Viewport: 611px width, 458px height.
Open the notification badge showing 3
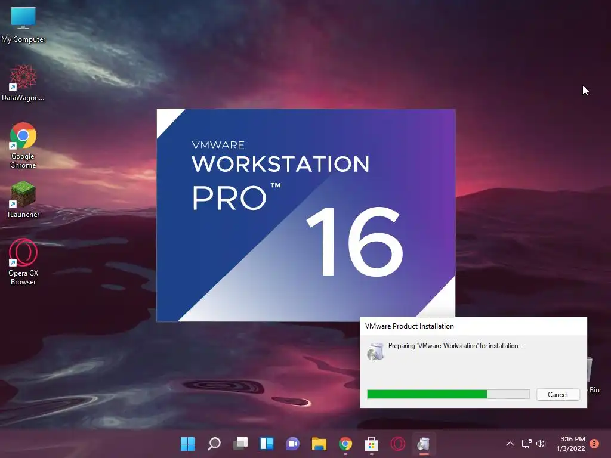pyautogui.click(x=594, y=443)
